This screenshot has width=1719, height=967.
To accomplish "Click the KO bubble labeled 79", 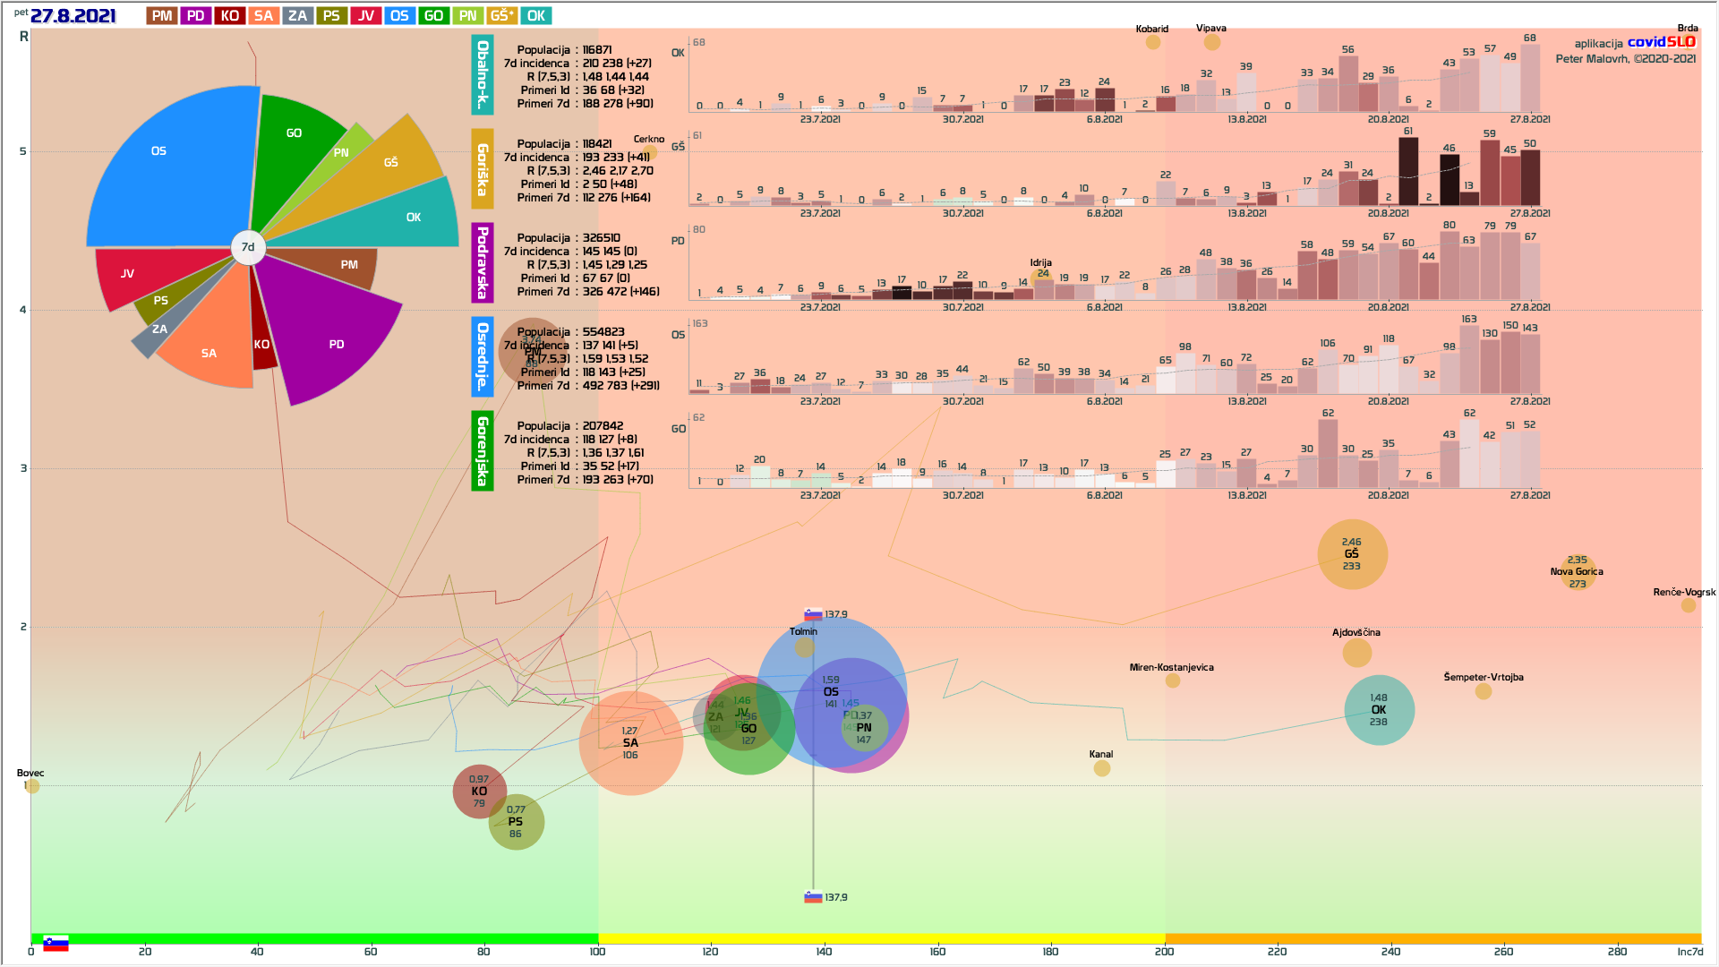I will [479, 792].
